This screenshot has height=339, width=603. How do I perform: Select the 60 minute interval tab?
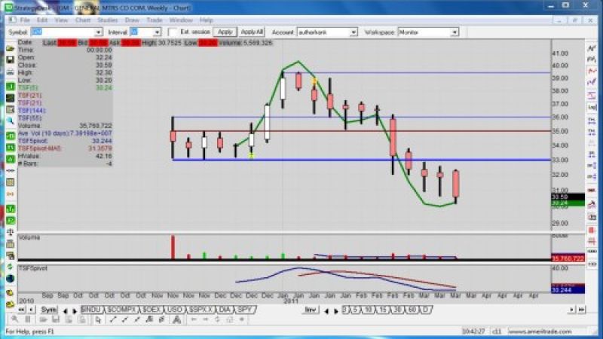point(410,310)
